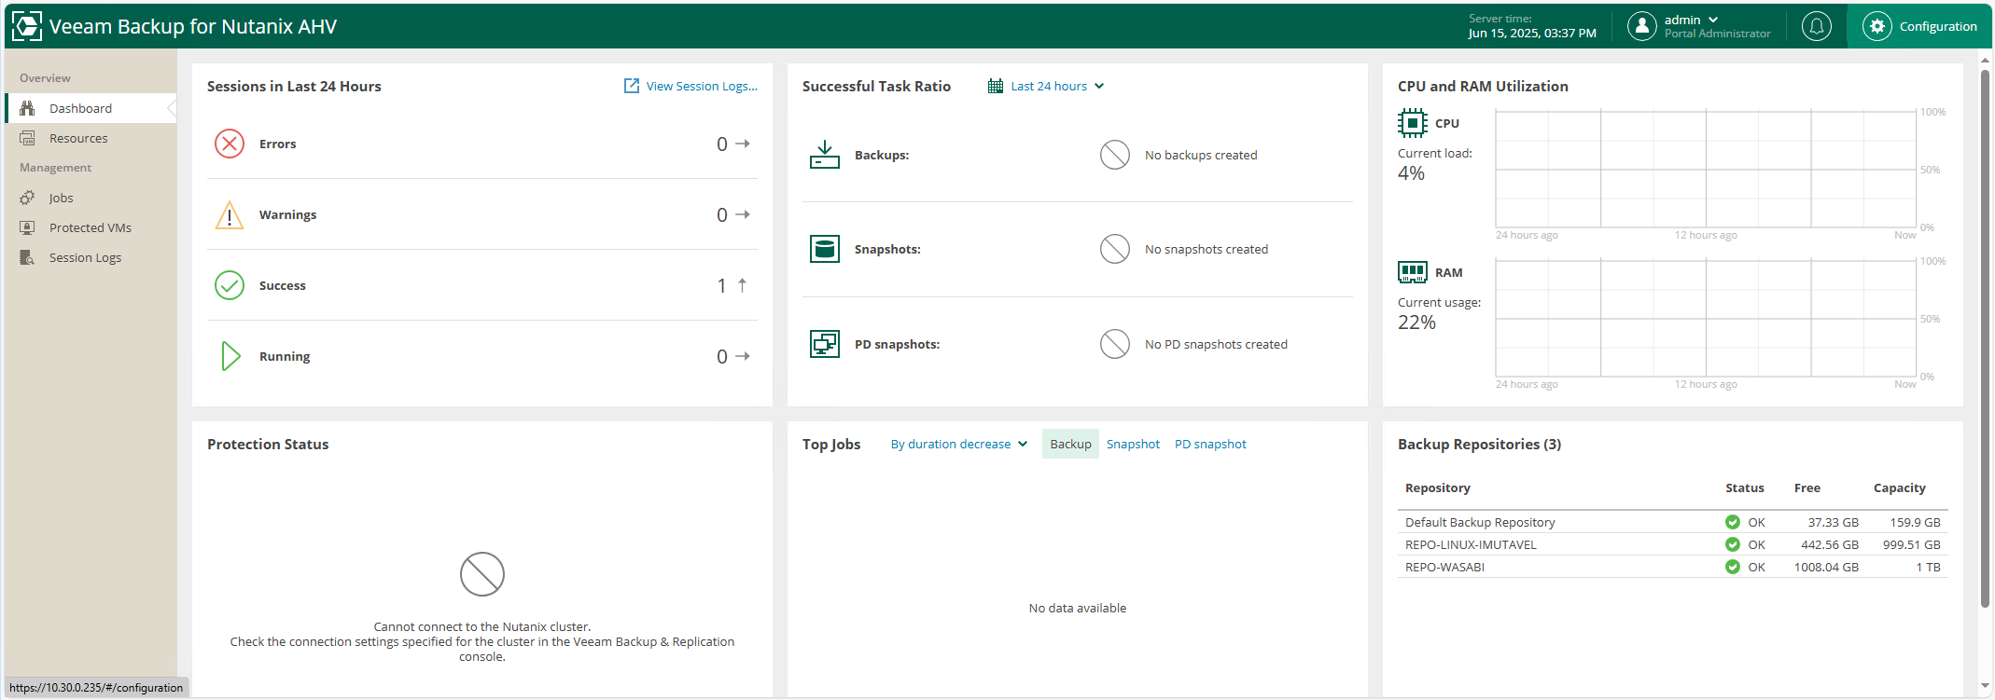Click OK status icon for REPO-LINUX-IMUTAVEL
This screenshot has height=700, width=1995.
(x=1733, y=544)
